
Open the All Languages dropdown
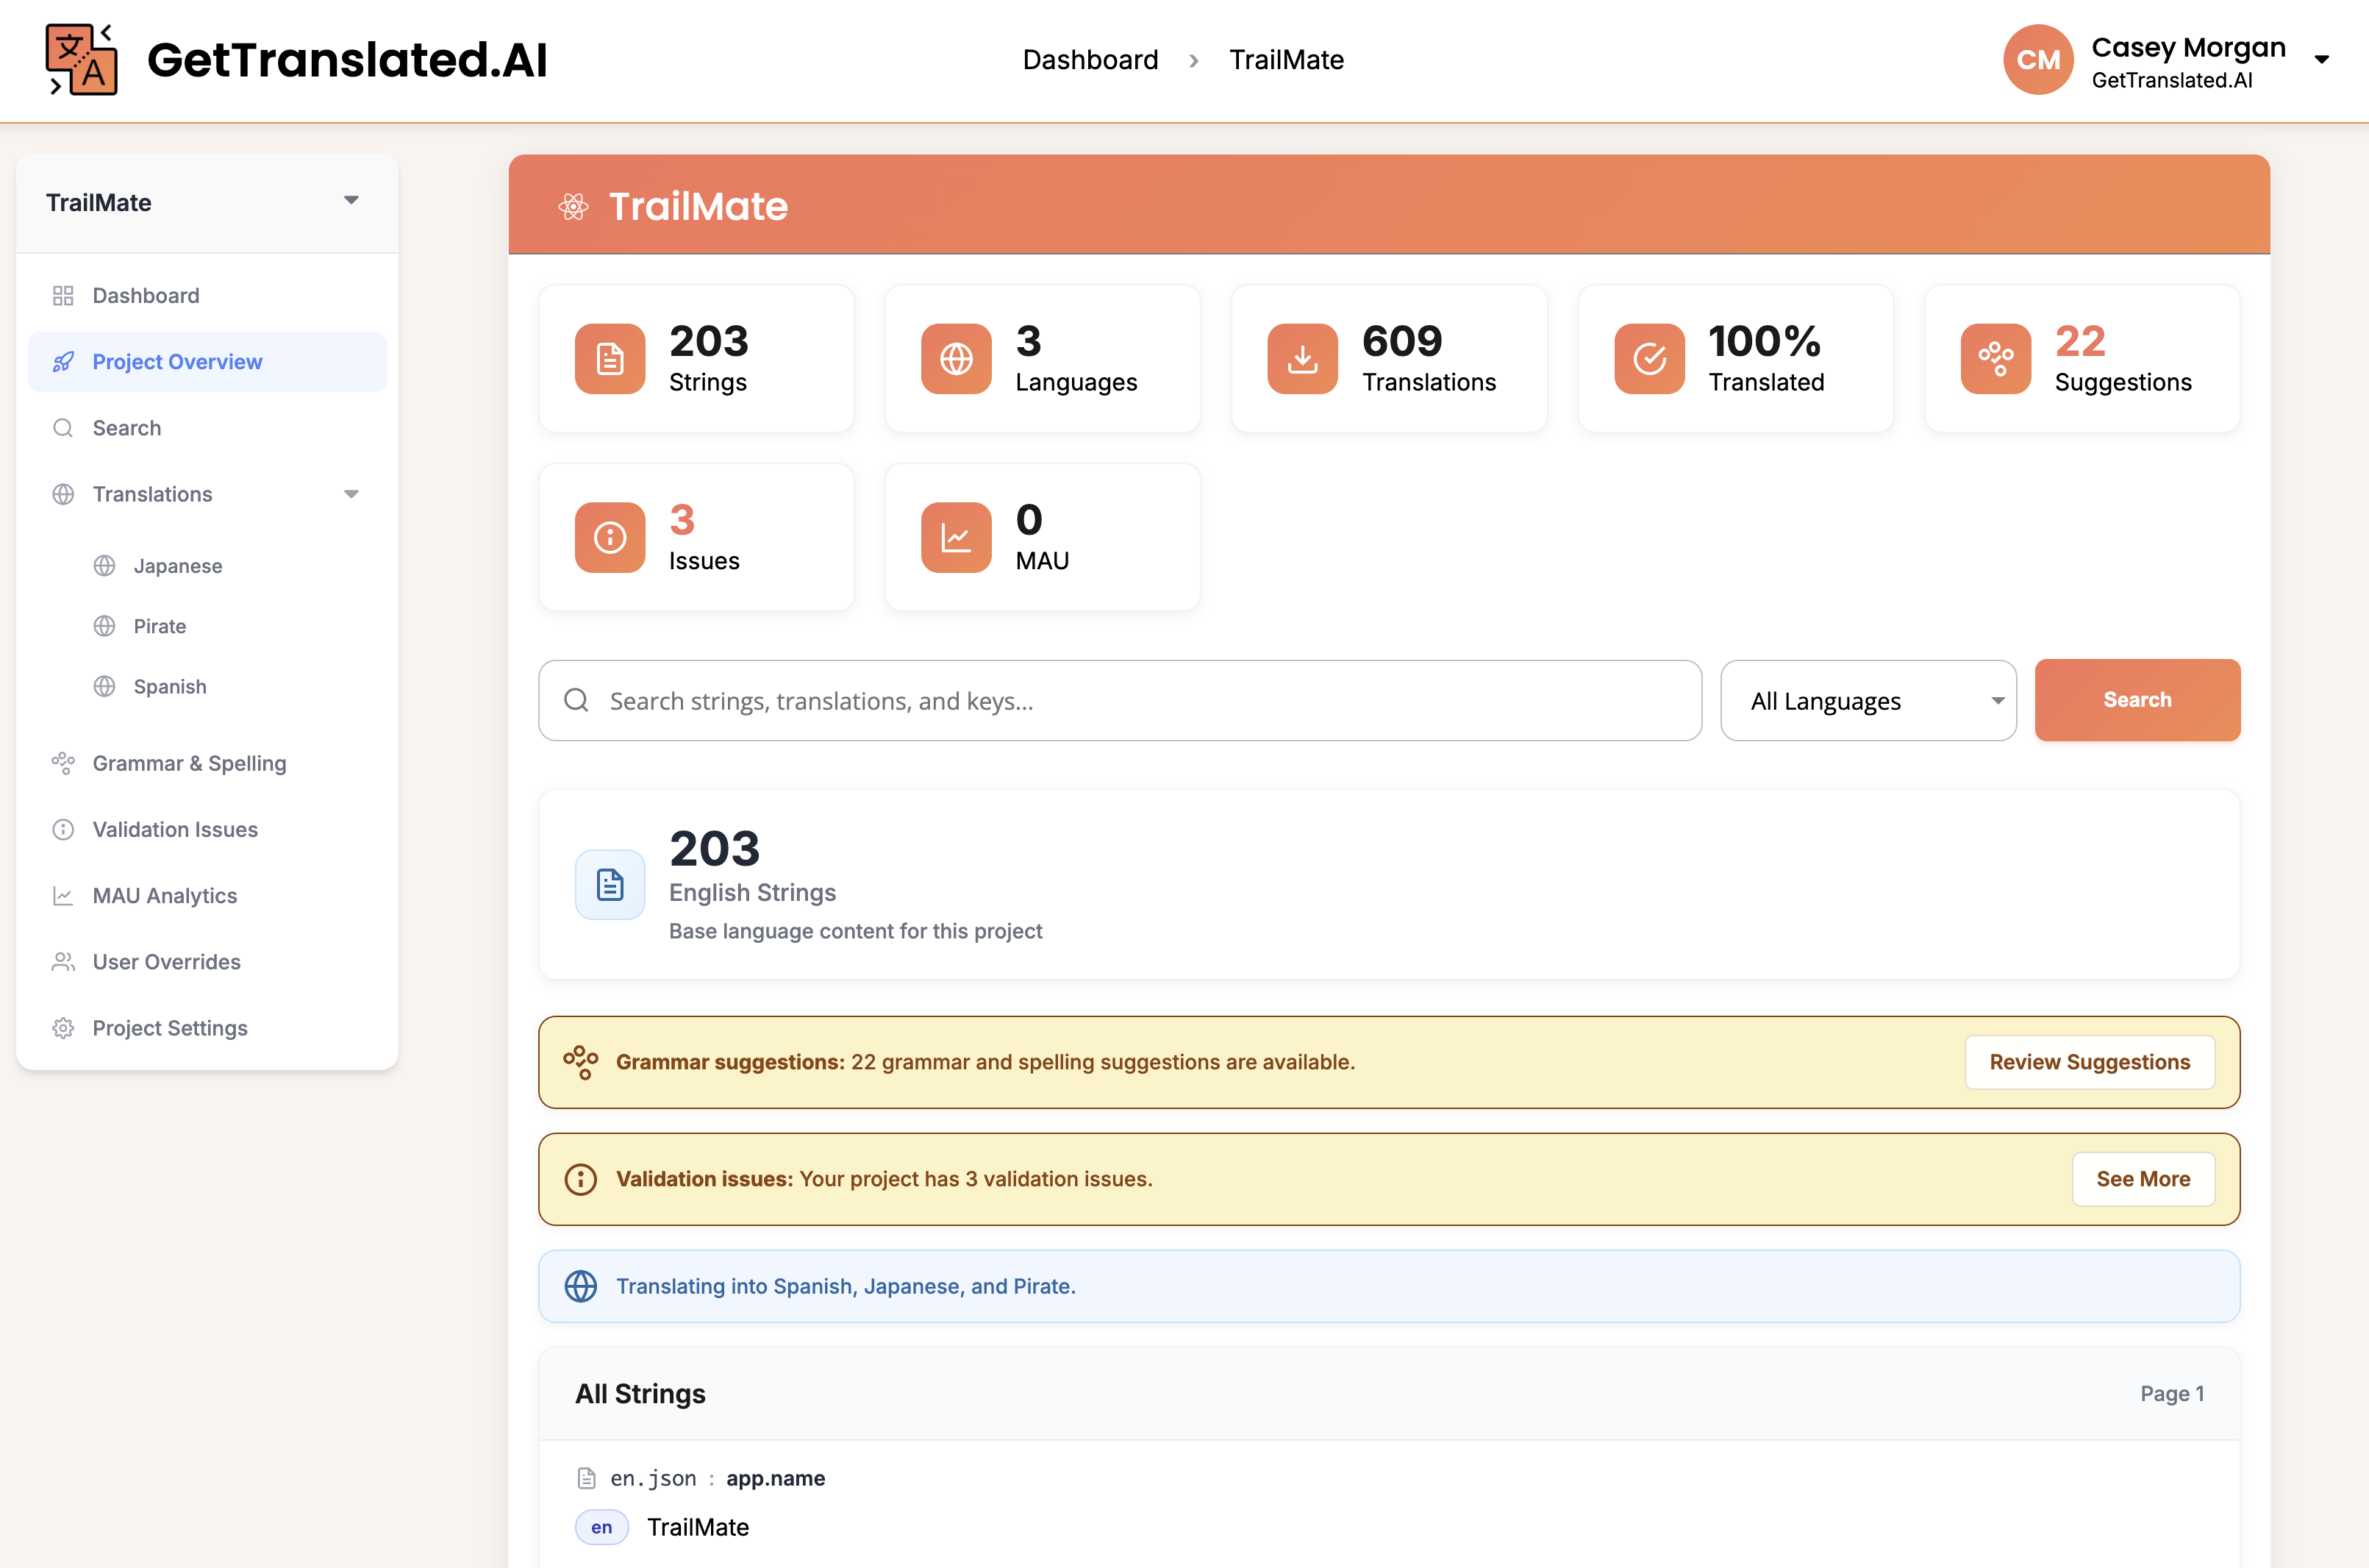tap(1868, 700)
